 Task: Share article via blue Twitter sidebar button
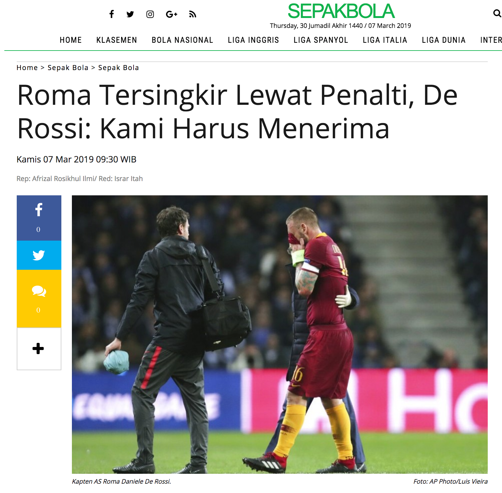(39, 255)
